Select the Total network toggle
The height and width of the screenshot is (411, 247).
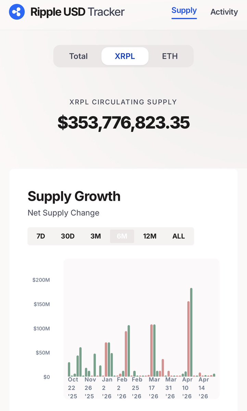(78, 56)
